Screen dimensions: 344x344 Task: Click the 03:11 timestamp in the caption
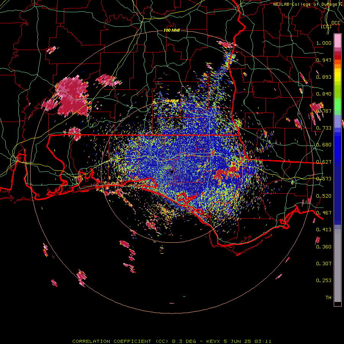pyautogui.click(x=263, y=341)
